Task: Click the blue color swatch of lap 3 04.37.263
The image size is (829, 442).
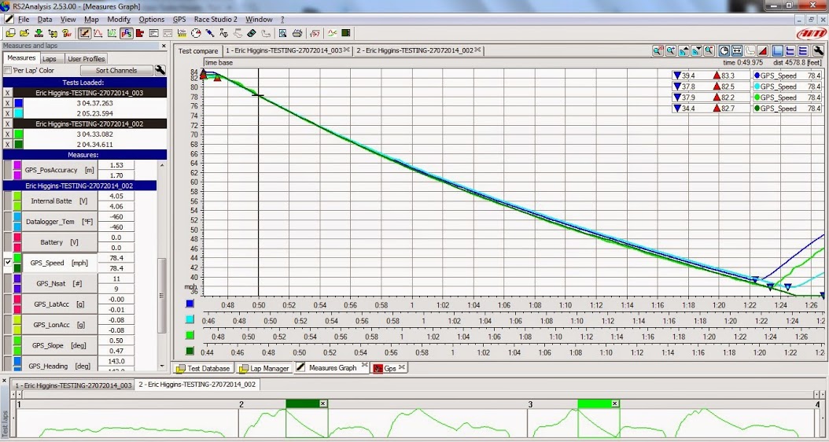Action: 20,103
